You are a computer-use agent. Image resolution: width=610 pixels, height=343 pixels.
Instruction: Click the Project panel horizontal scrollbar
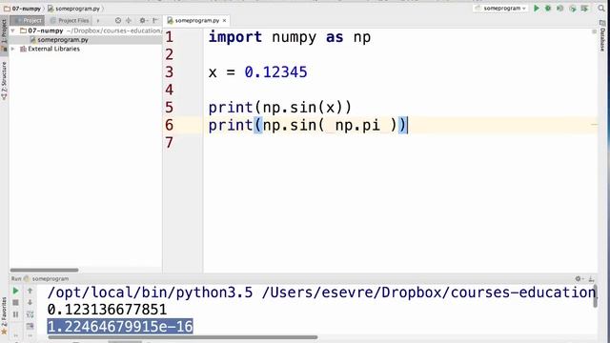coord(45,270)
